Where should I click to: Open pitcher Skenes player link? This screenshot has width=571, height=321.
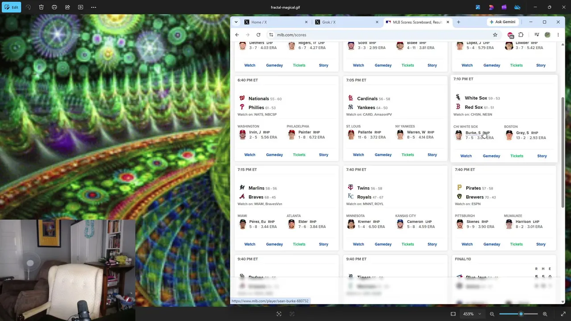point(473,222)
